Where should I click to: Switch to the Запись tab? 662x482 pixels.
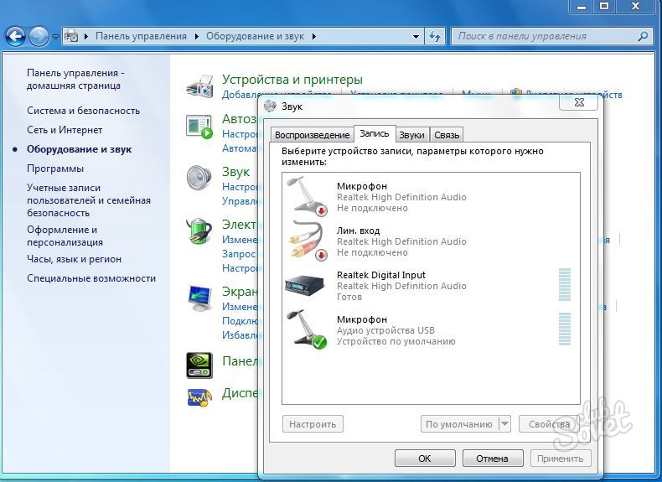point(375,133)
